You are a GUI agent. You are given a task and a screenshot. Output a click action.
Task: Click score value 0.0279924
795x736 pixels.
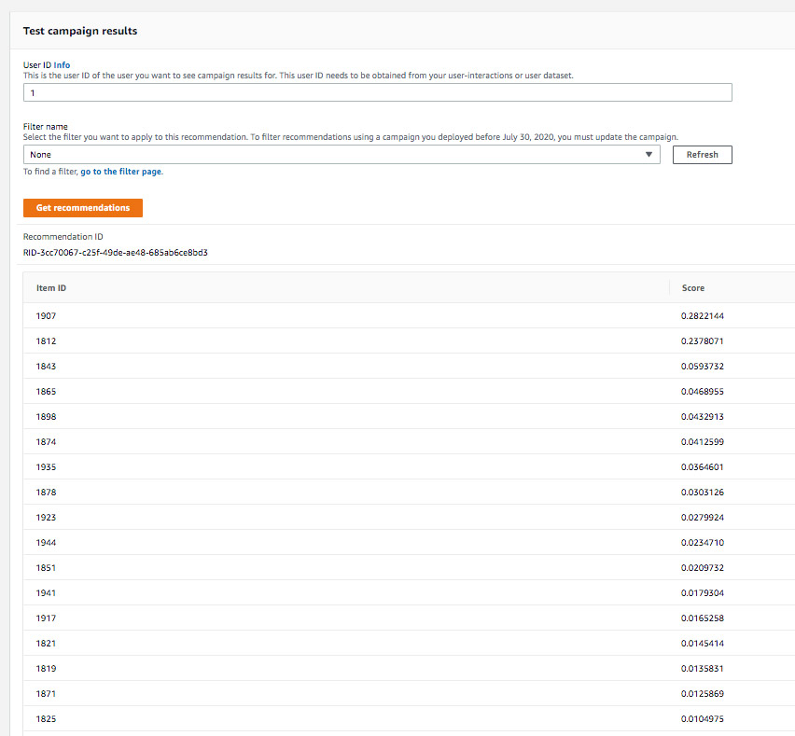click(703, 518)
